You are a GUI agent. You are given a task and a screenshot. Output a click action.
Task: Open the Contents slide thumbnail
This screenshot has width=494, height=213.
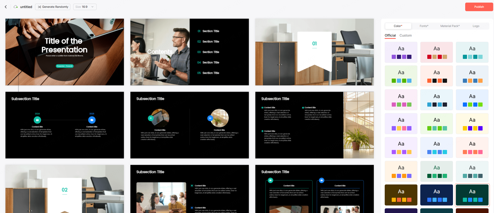coord(190,52)
